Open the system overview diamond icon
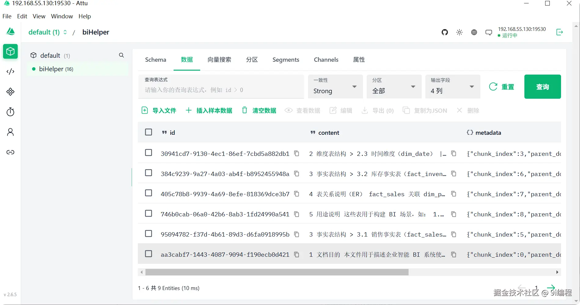The height and width of the screenshot is (305, 580). (10, 92)
